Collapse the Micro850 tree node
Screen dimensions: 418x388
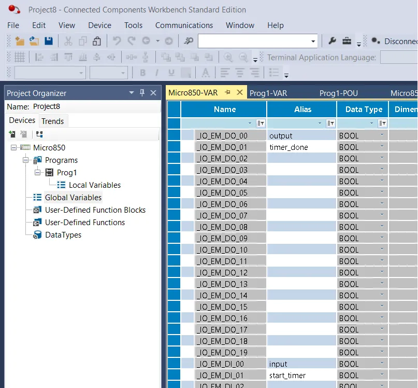(x=13, y=147)
